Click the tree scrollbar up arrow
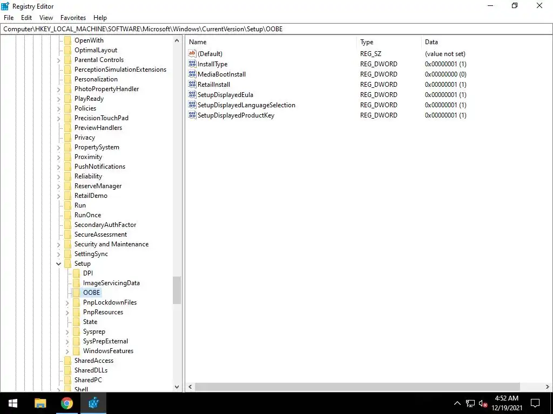 pos(177,40)
